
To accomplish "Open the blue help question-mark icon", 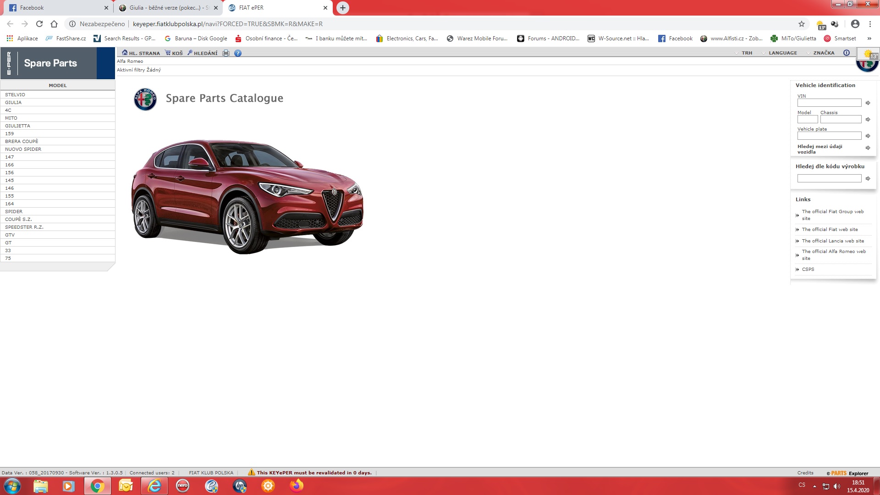I will tap(238, 53).
